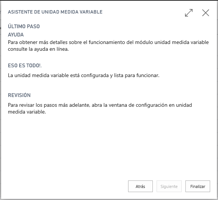
Task: Select the Revisión section heading
Action: tap(19, 95)
